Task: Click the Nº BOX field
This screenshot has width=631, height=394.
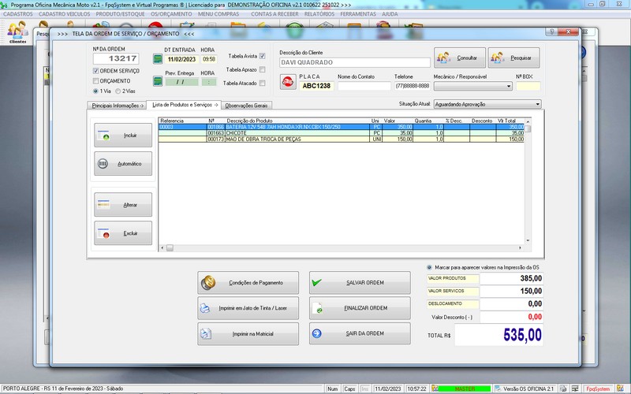Action: pyautogui.click(x=528, y=86)
